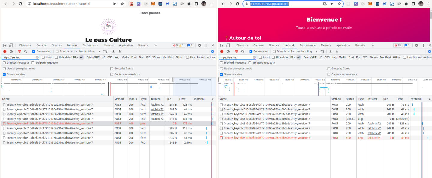Activate inspect element picker in right DevTools

click(222, 45)
